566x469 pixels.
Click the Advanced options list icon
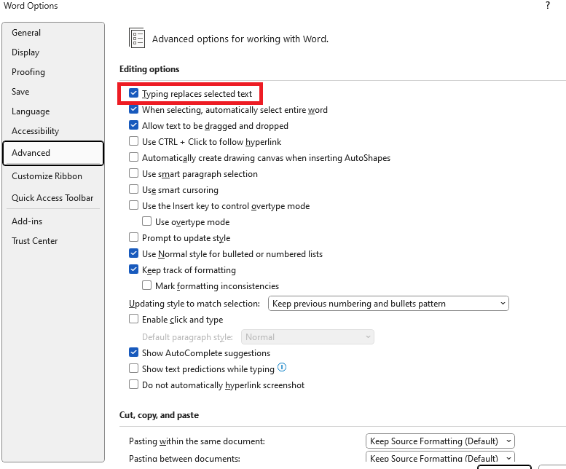click(137, 38)
